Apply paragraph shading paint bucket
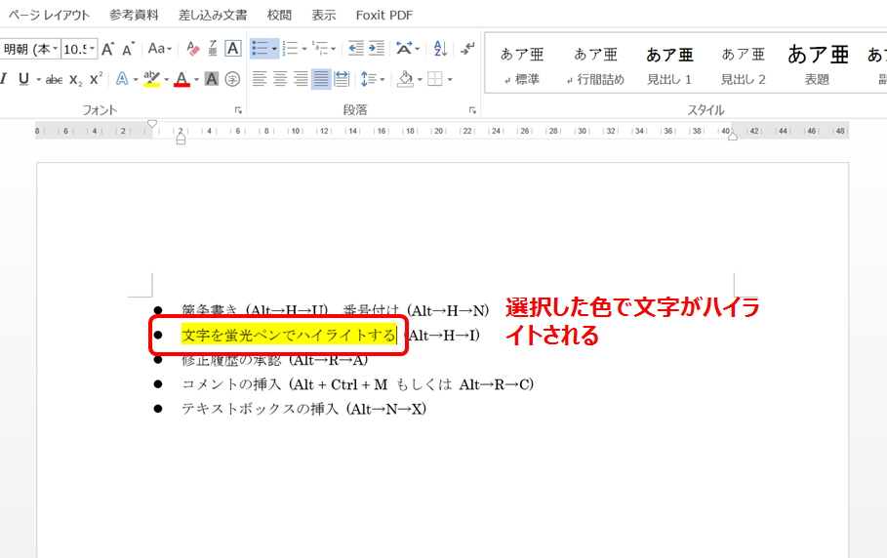 (x=405, y=79)
